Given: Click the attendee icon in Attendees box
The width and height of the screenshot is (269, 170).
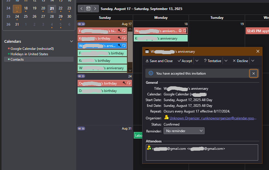Looking at the screenshot, I should click(x=149, y=148).
